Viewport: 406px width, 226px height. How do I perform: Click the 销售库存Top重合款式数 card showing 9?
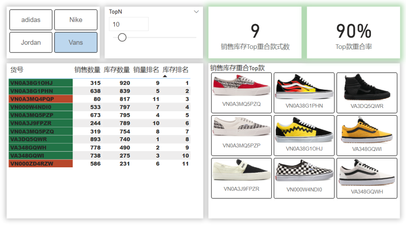click(x=255, y=33)
